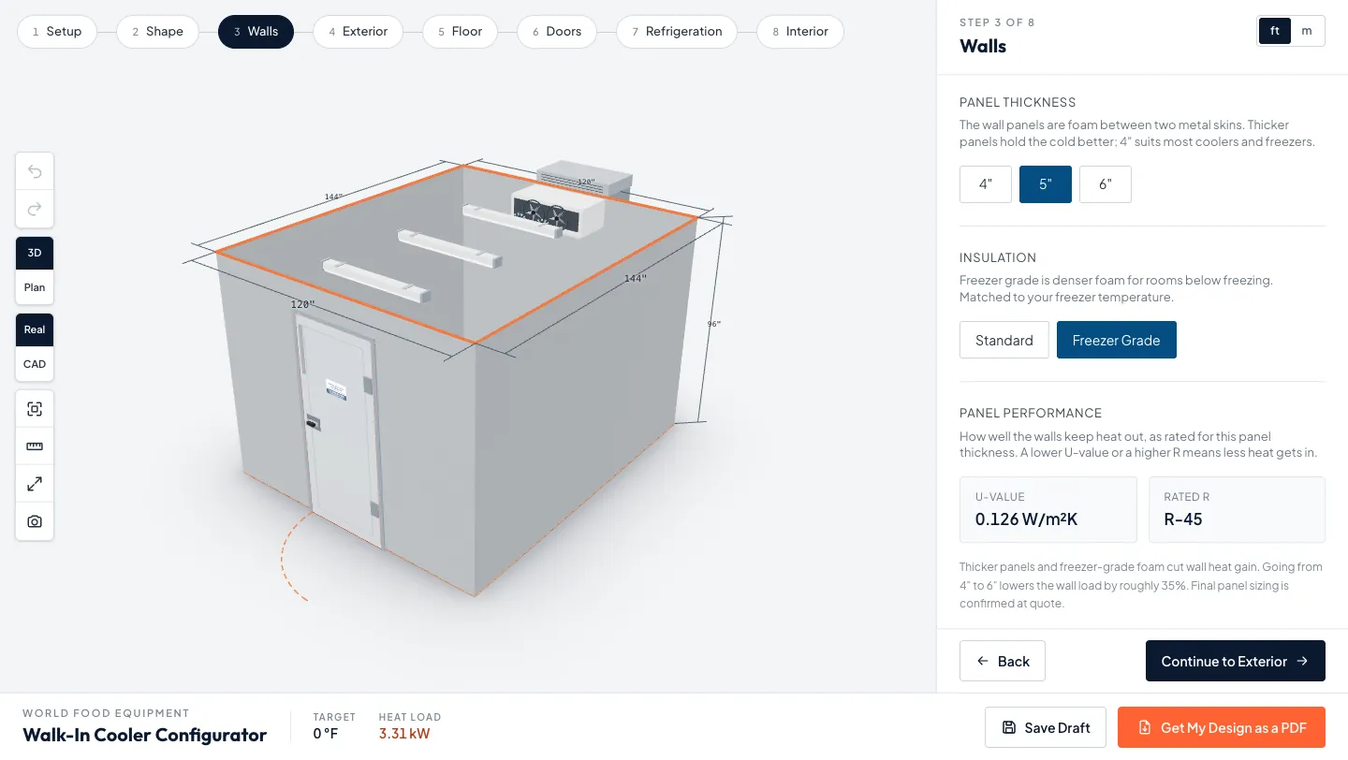1348x760 pixels.
Task: Select Freezer Grade insulation
Action: click(x=1117, y=340)
